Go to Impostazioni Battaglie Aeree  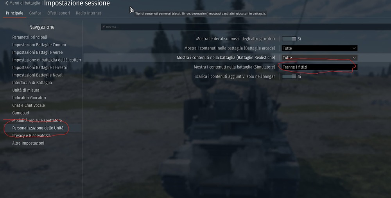click(x=38, y=52)
